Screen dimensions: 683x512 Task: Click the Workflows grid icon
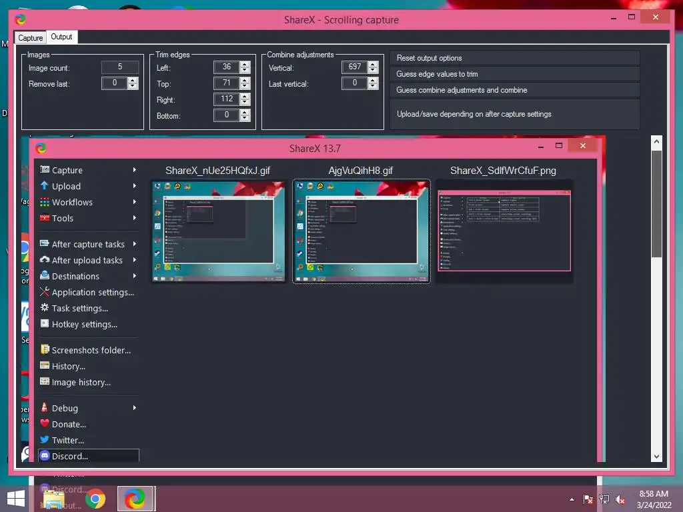45,202
